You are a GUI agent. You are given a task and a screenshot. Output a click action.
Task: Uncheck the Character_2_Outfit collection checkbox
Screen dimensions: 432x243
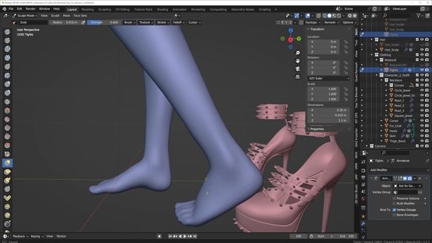(x=417, y=75)
